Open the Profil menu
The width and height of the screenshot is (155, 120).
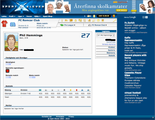(x=12, y=16)
